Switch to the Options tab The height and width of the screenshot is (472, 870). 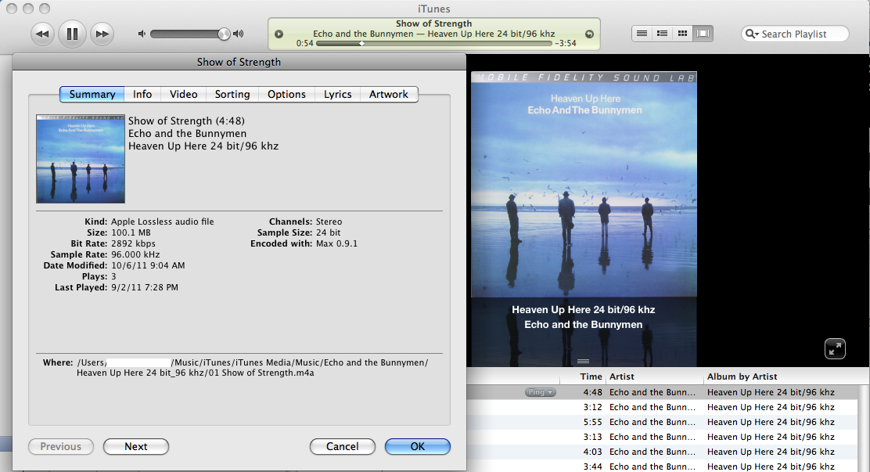pyautogui.click(x=286, y=95)
